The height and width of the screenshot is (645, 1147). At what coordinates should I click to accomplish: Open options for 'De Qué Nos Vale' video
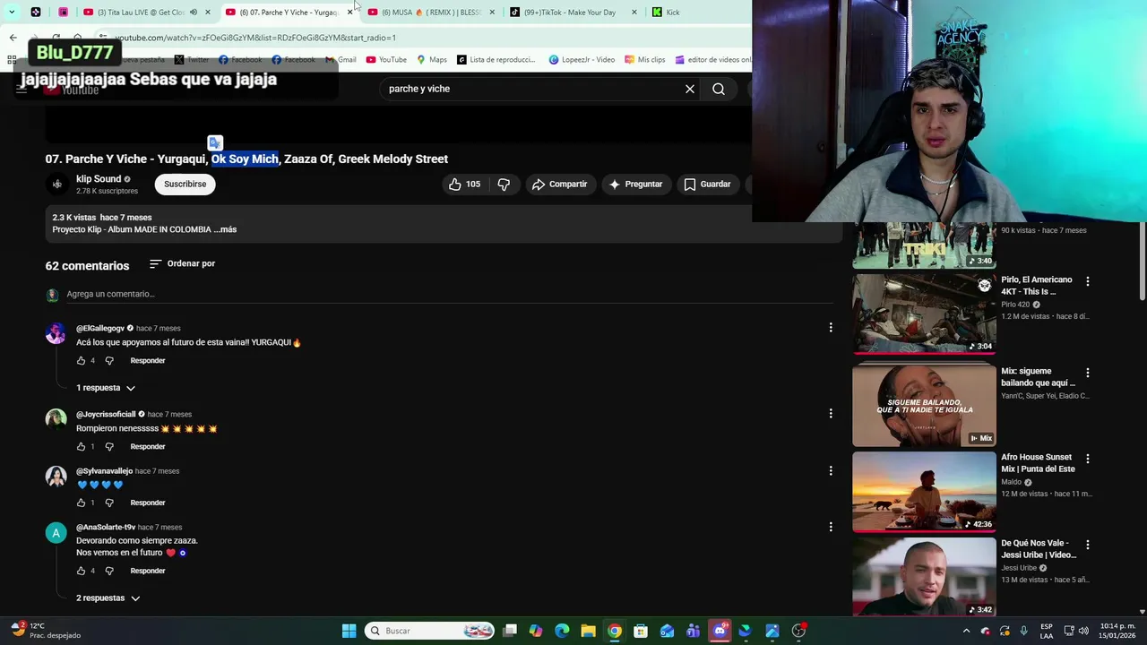[x=1088, y=545]
